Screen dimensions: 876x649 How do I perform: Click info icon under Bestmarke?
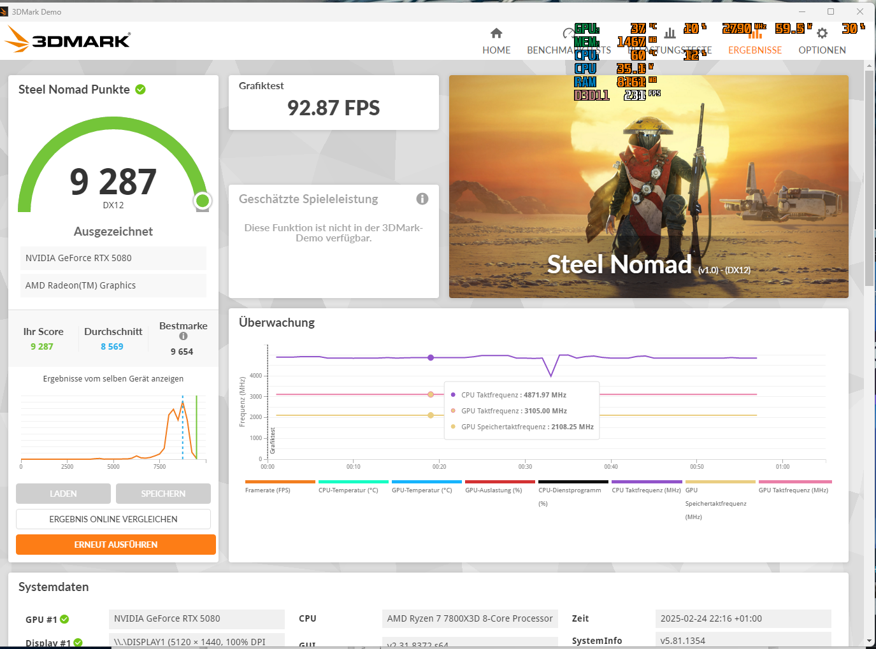[183, 336]
